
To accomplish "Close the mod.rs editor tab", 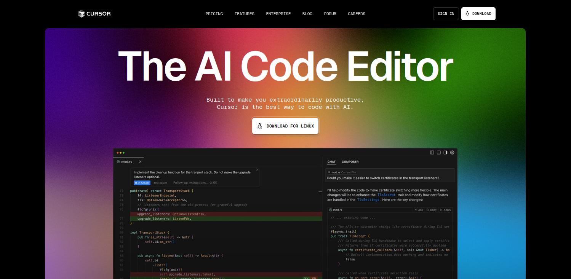I will [x=140, y=162].
